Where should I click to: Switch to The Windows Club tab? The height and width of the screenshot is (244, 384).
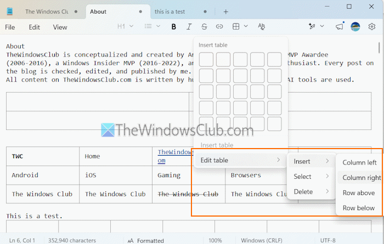(x=51, y=12)
